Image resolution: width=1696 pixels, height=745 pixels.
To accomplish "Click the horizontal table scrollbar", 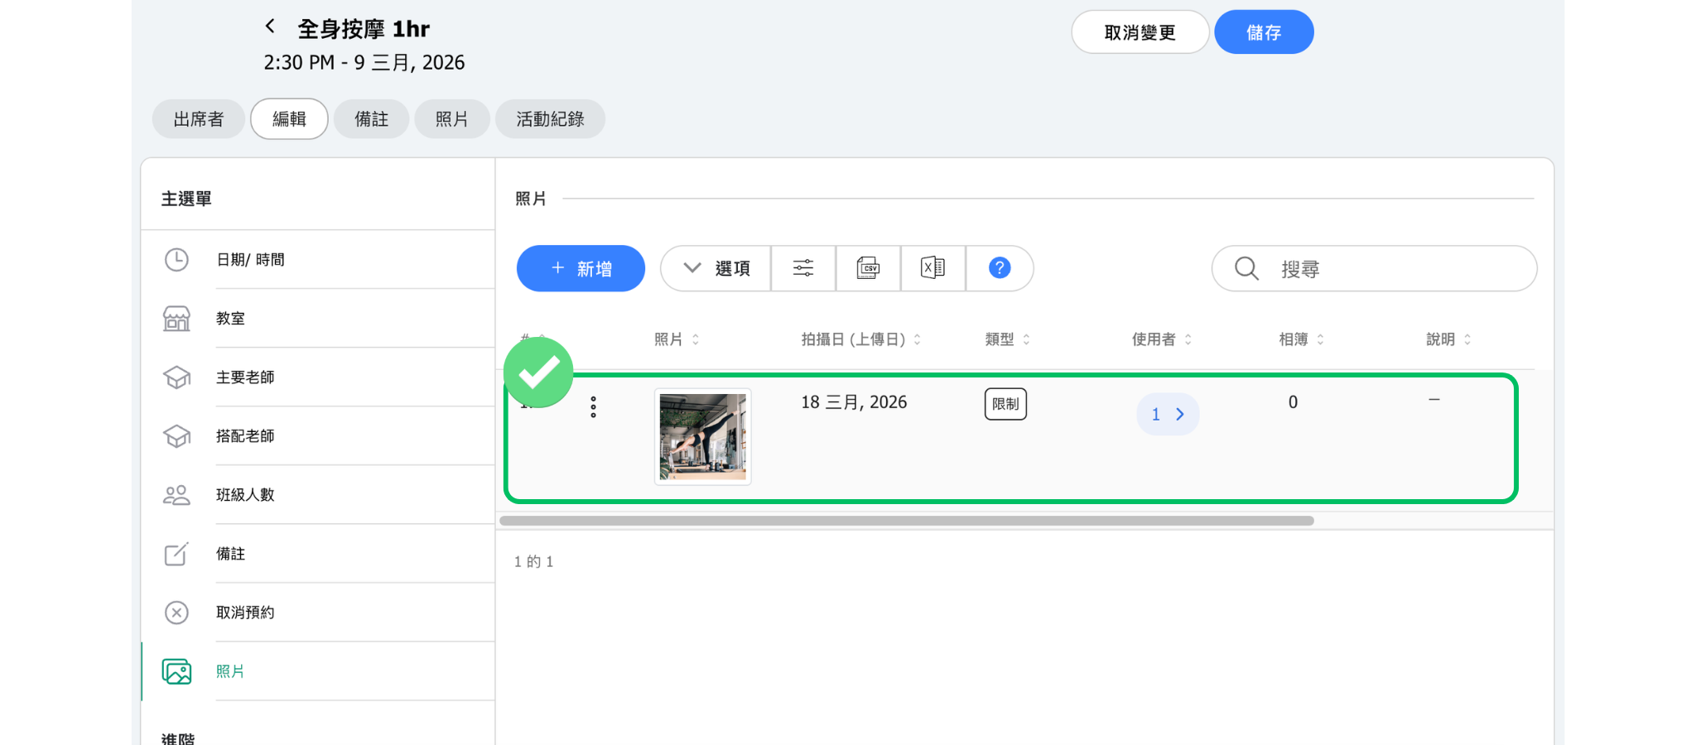I will 906,521.
